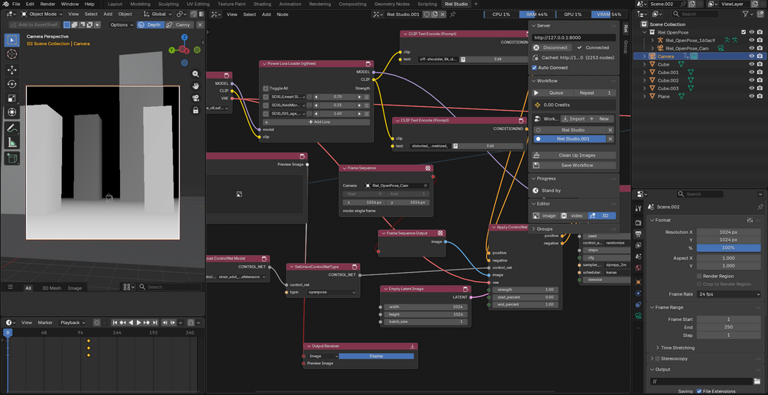Activate the 3D Cursor tool

pyautogui.click(x=12, y=54)
